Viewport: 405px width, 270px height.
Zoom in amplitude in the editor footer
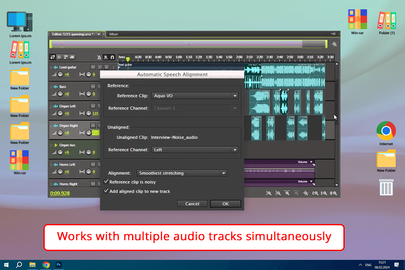(269, 193)
